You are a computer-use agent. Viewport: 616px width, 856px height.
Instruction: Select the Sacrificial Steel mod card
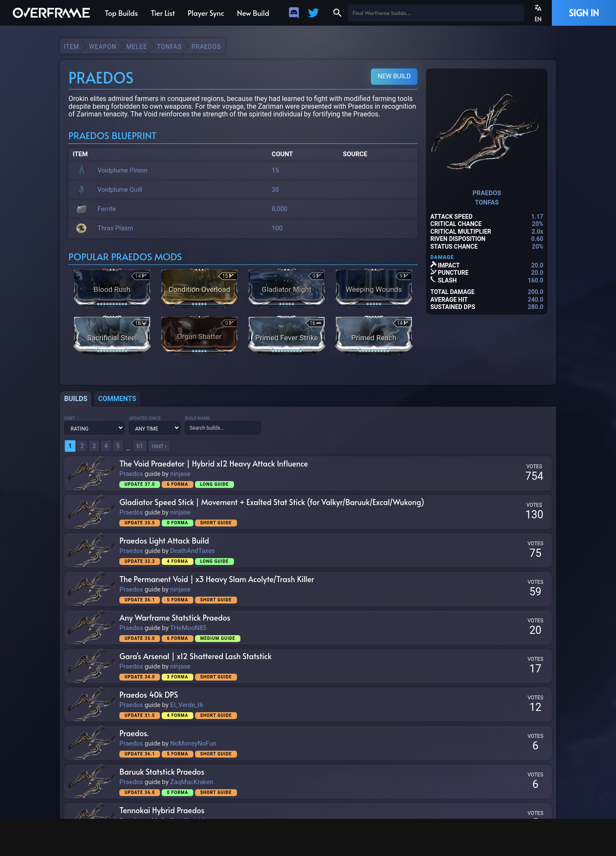pyautogui.click(x=112, y=335)
